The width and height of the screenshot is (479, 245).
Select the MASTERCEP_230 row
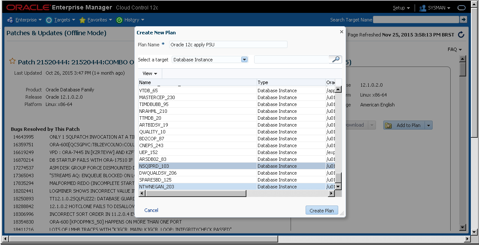237,97
